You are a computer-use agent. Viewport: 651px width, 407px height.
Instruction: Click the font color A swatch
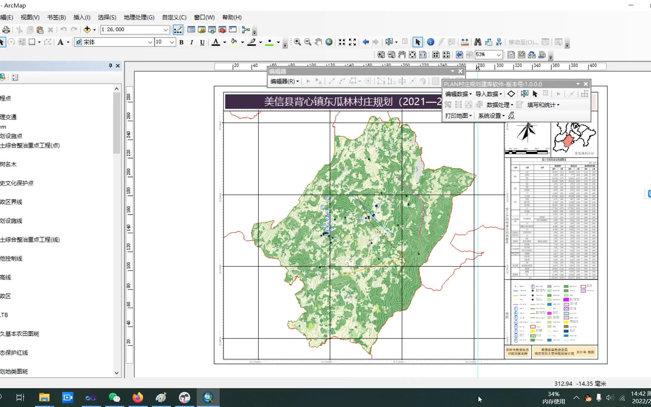coord(215,42)
